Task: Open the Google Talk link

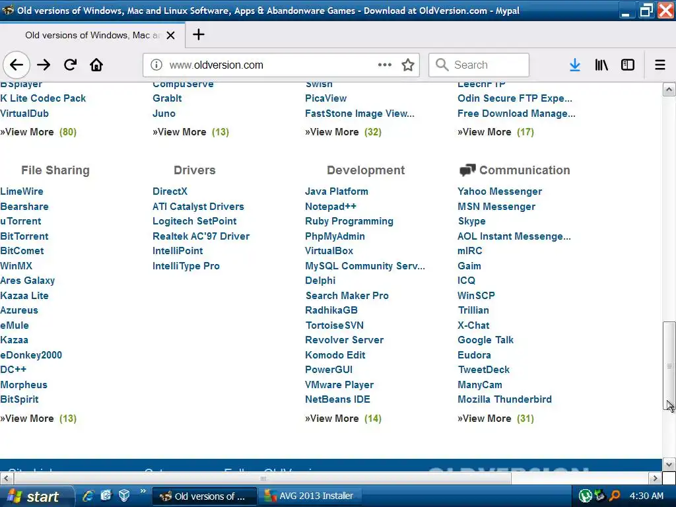Action: (x=485, y=340)
